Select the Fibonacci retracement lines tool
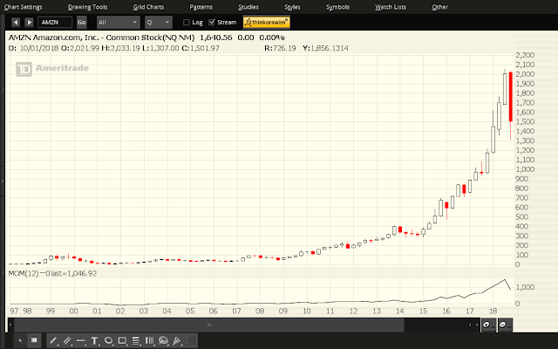 (x=136, y=341)
